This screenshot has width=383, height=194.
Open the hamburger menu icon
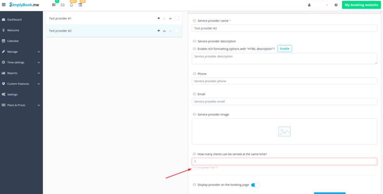coord(4,5)
